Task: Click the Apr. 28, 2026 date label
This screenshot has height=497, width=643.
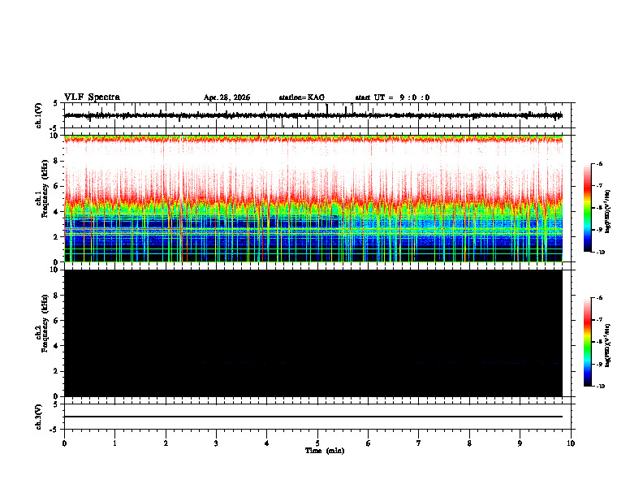Action: [x=227, y=97]
